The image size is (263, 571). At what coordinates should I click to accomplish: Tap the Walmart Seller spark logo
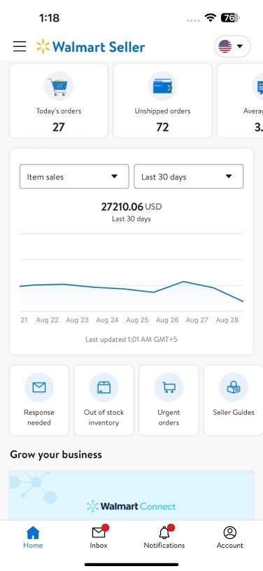click(x=43, y=47)
